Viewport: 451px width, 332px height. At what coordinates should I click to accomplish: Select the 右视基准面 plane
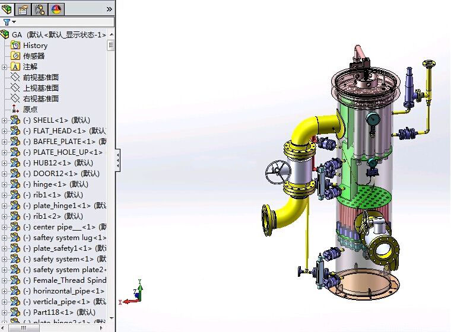click(40, 98)
